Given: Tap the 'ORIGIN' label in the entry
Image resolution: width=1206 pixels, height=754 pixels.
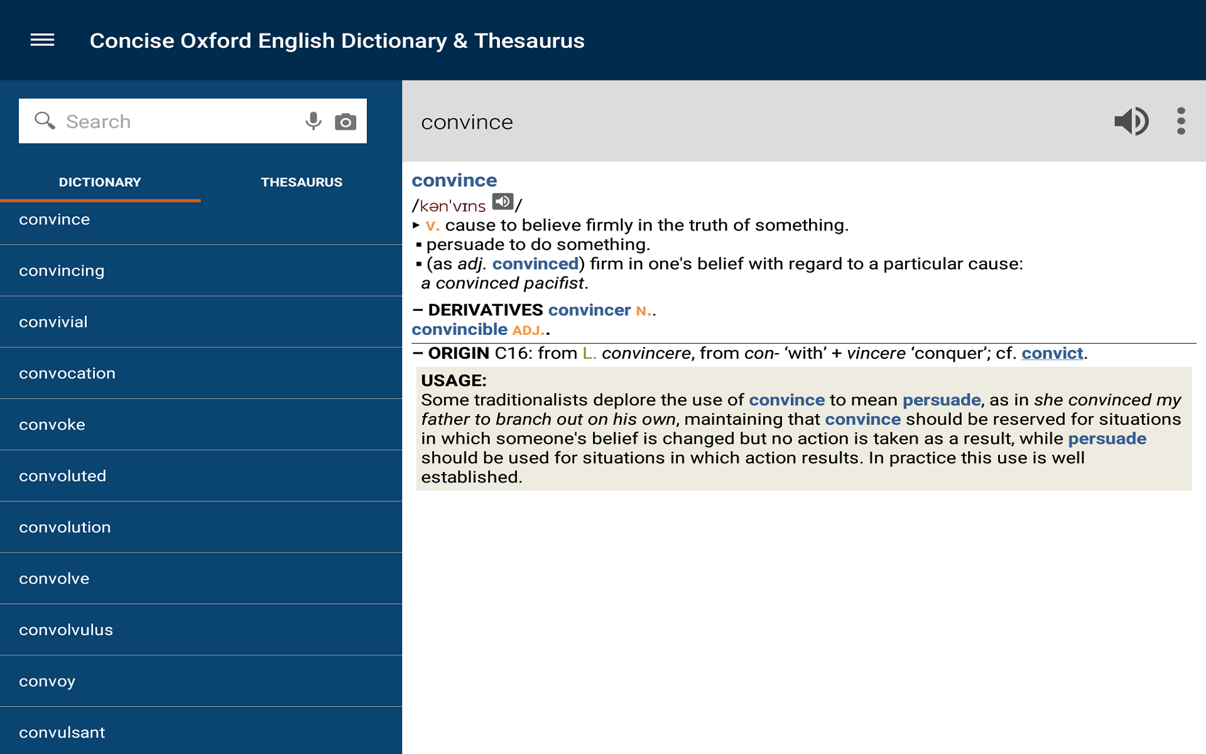Looking at the screenshot, I should (459, 353).
